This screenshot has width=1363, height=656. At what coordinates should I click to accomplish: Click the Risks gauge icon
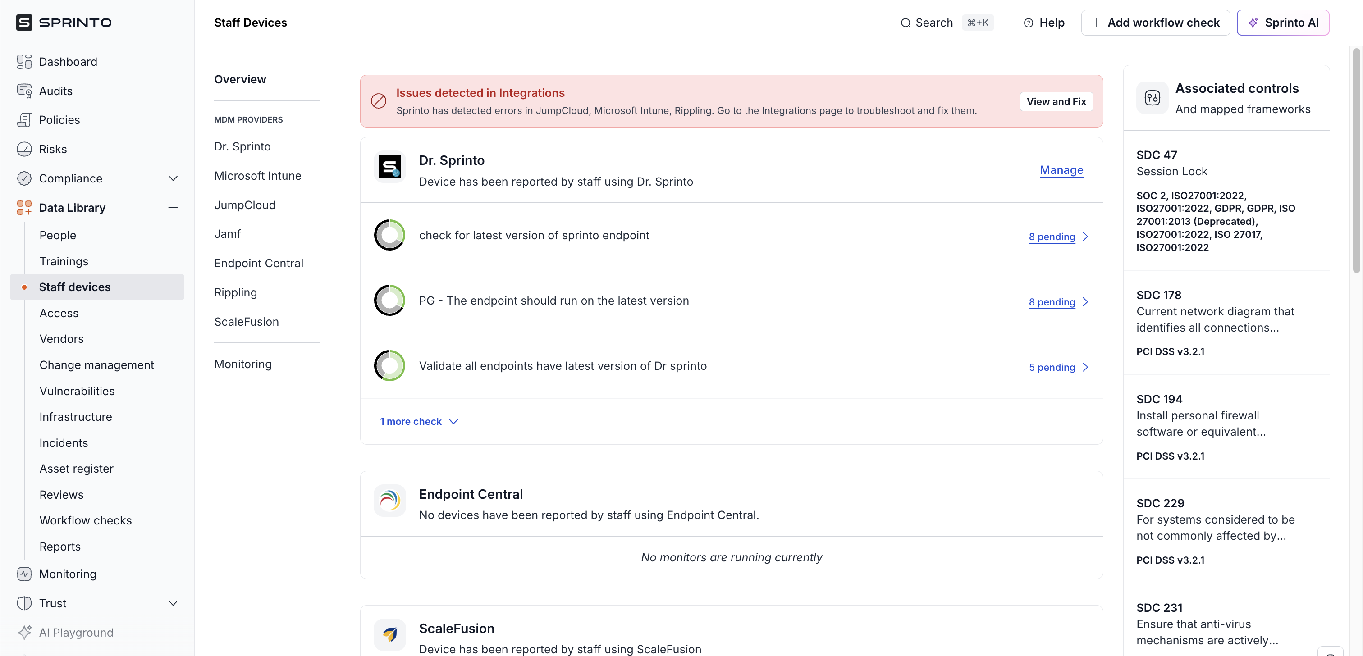click(x=24, y=149)
